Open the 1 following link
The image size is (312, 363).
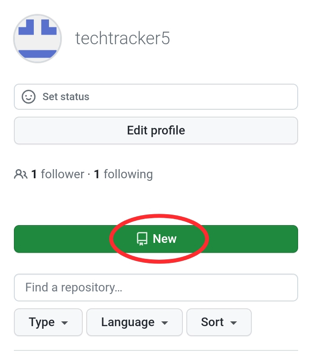[123, 174]
